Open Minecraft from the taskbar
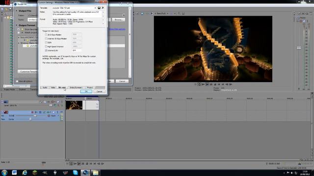Image resolution: width=314 pixels, height=176 pixels. 35,173
